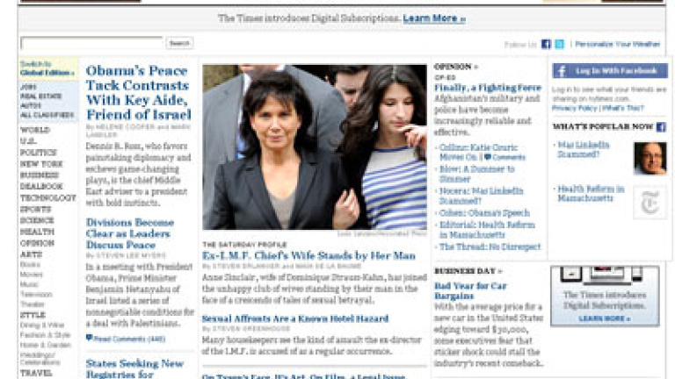Click the Twitter follow icon
Viewport: 675px width, 379px height.
tap(559, 44)
